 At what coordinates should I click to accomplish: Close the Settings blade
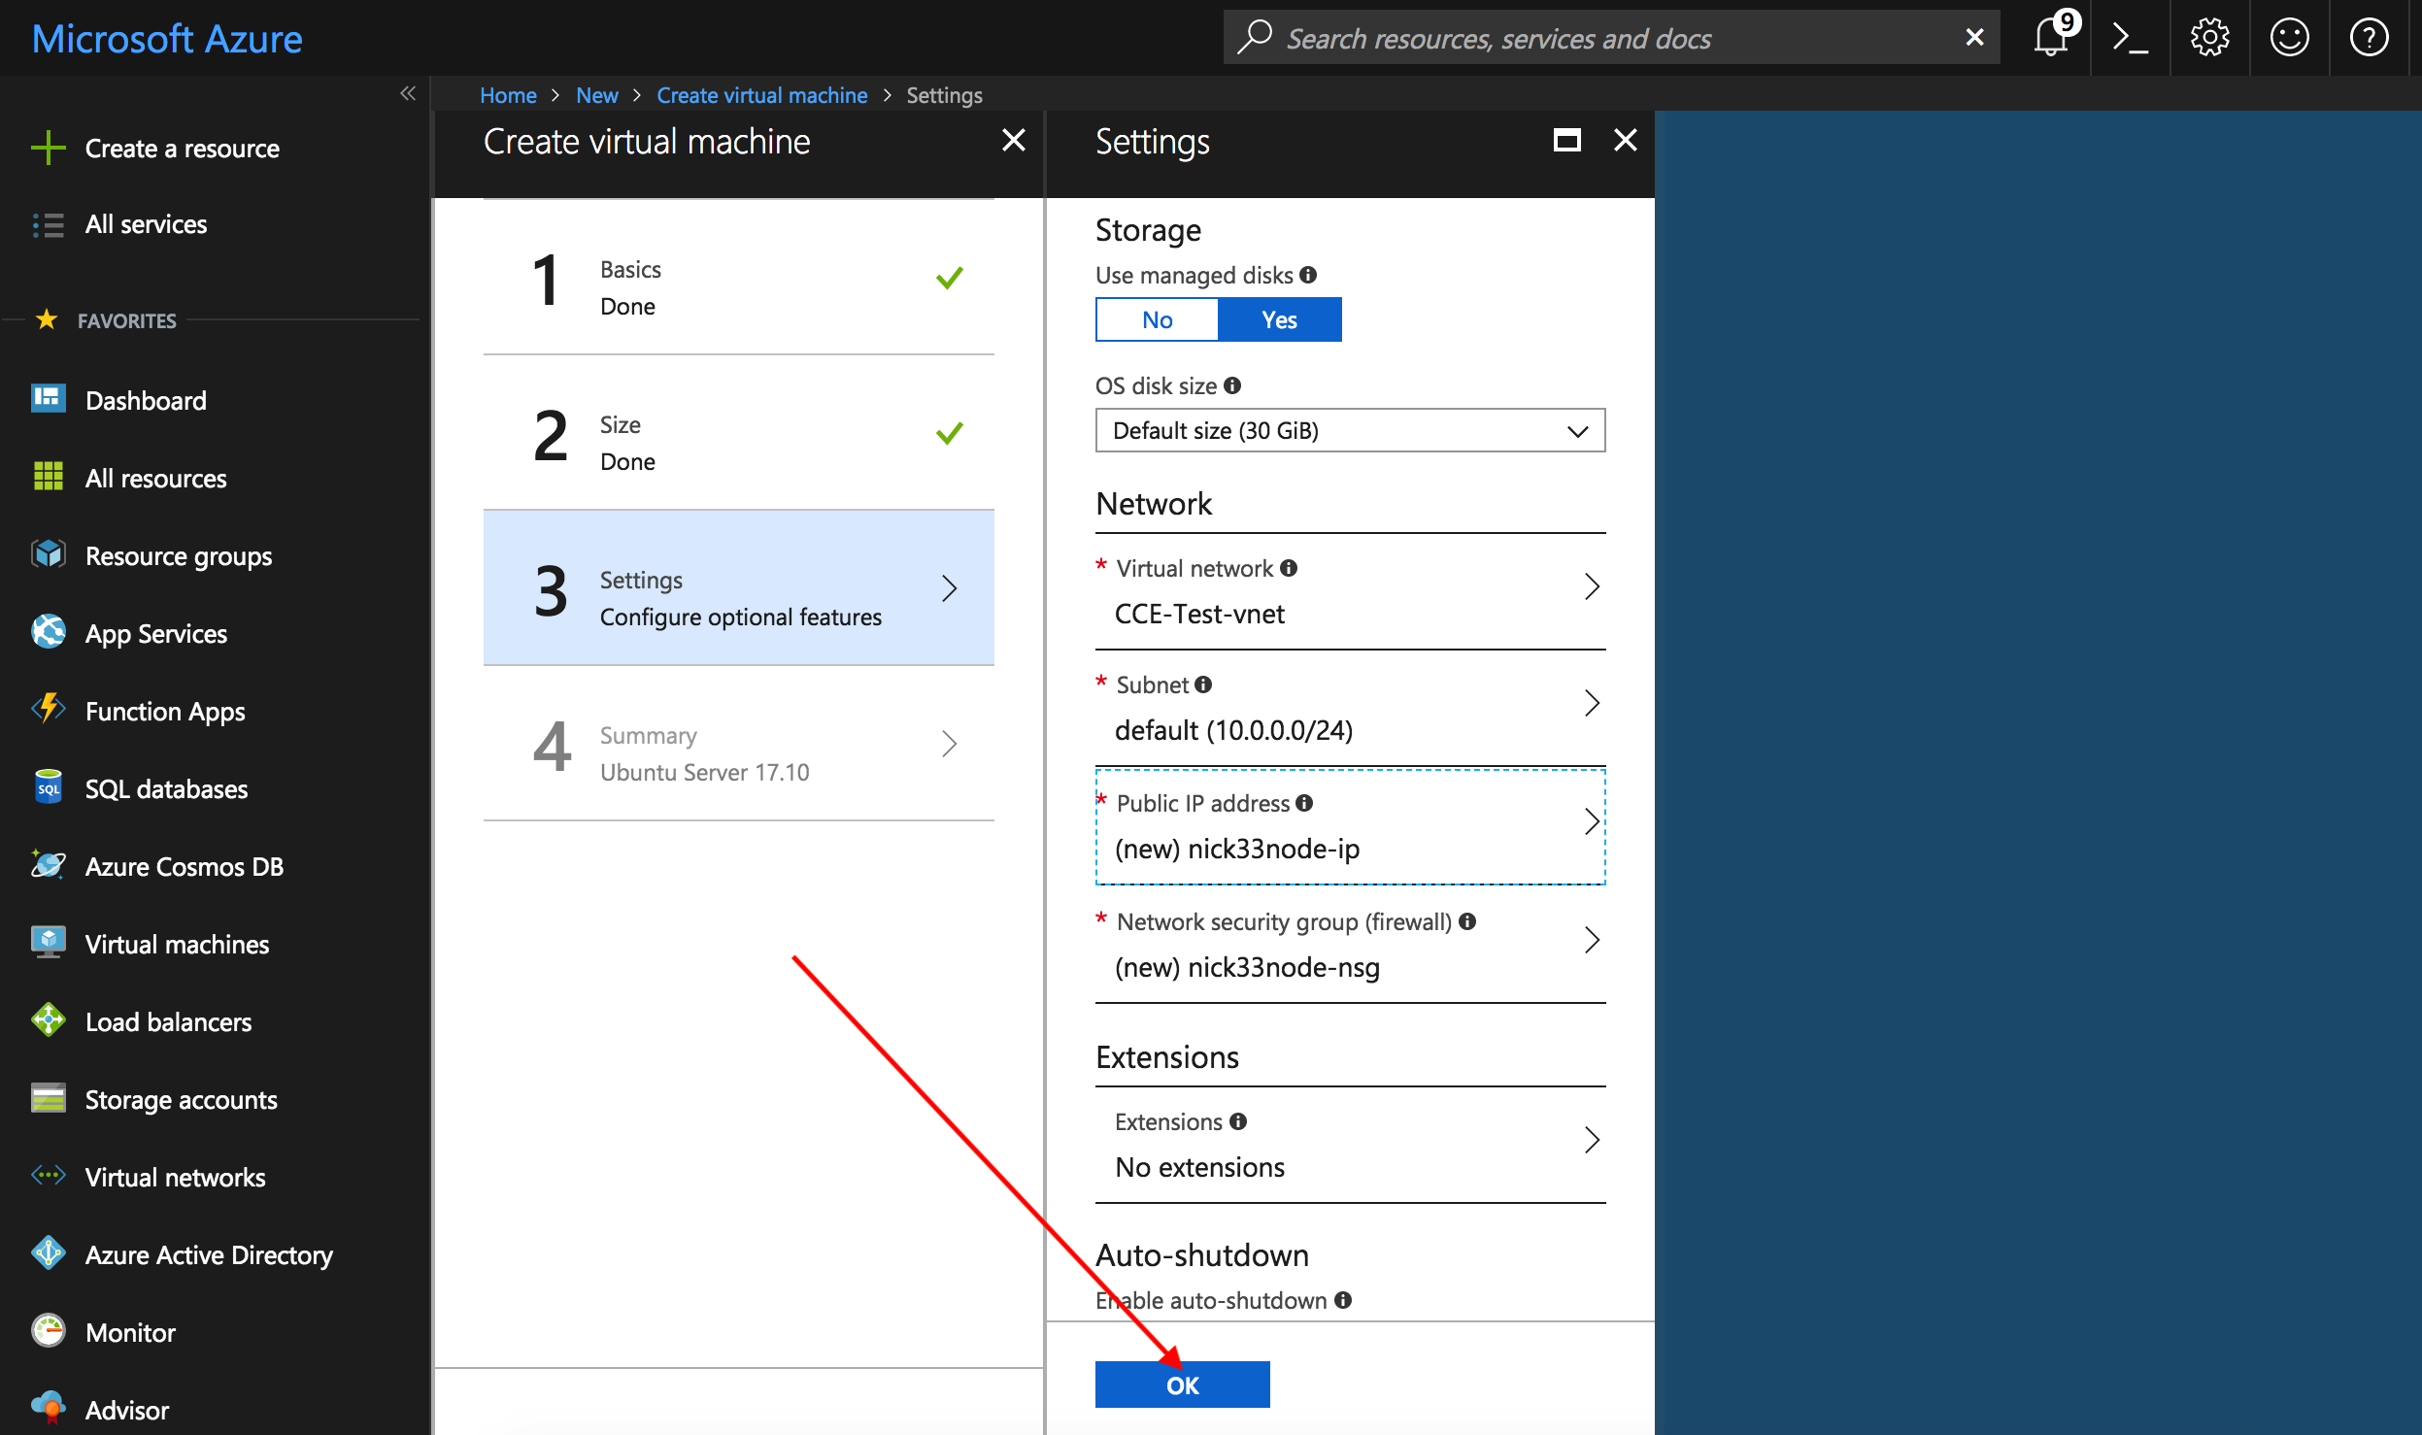pos(1625,140)
